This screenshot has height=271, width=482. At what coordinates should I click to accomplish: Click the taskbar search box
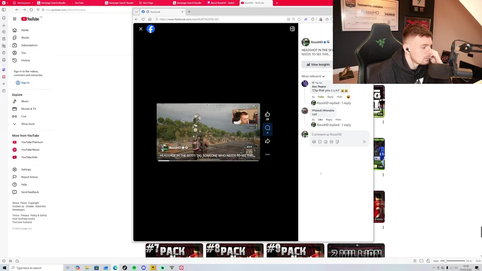tap(36, 268)
